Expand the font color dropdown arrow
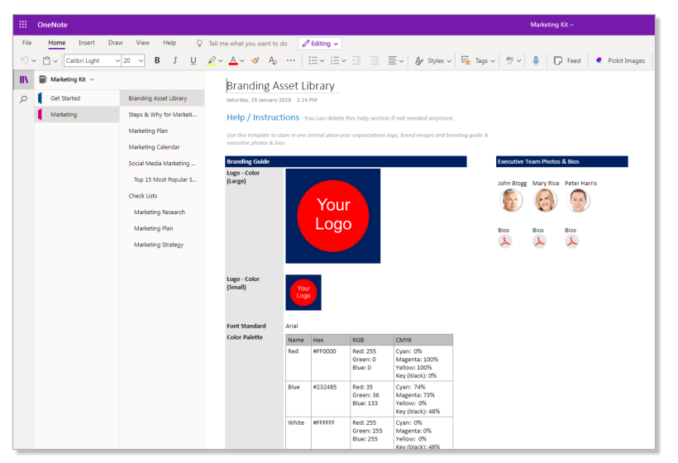Viewport: 678px width, 463px height. [x=241, y=61]
